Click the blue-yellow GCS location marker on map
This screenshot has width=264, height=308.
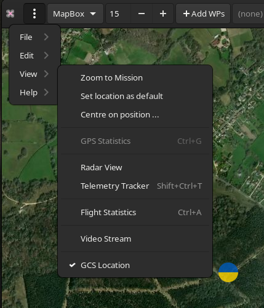228,272
